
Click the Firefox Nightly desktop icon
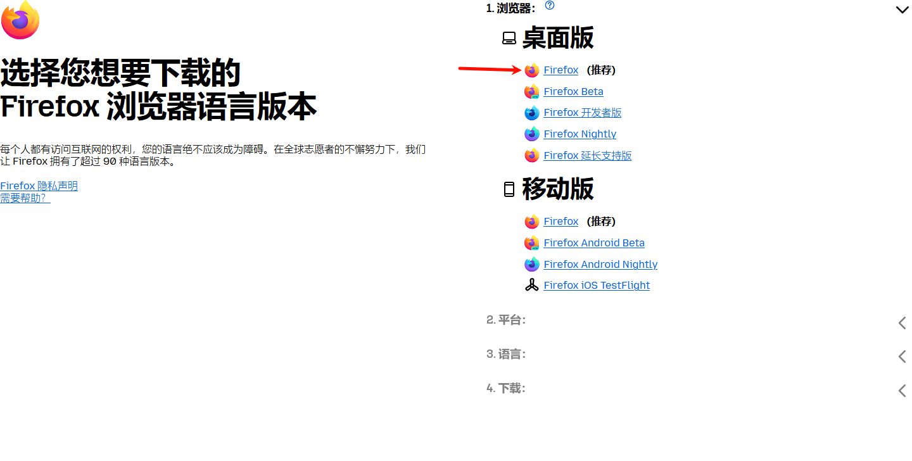pos(531,134)
